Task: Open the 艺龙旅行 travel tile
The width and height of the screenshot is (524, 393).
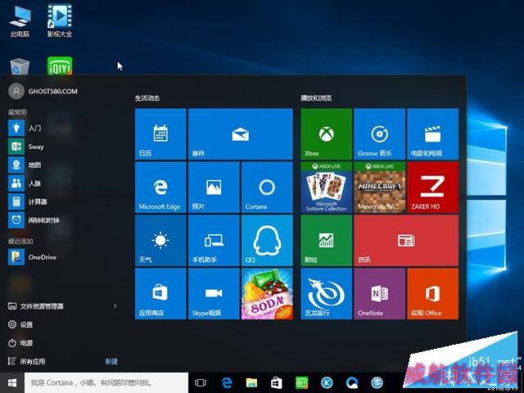Action: coord(326,294)
